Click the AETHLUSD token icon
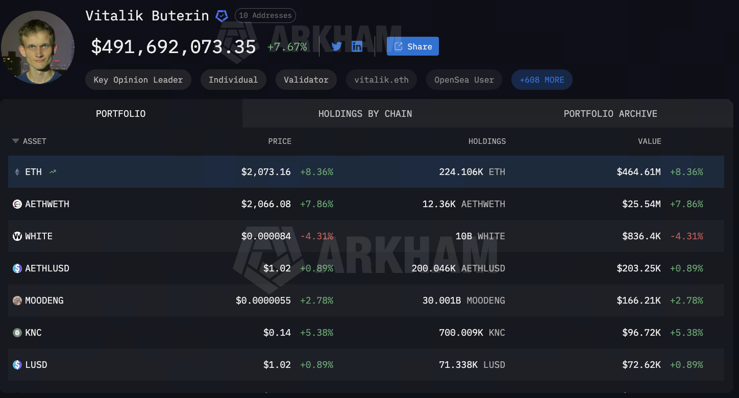739x398 pixels. point(17,268)
